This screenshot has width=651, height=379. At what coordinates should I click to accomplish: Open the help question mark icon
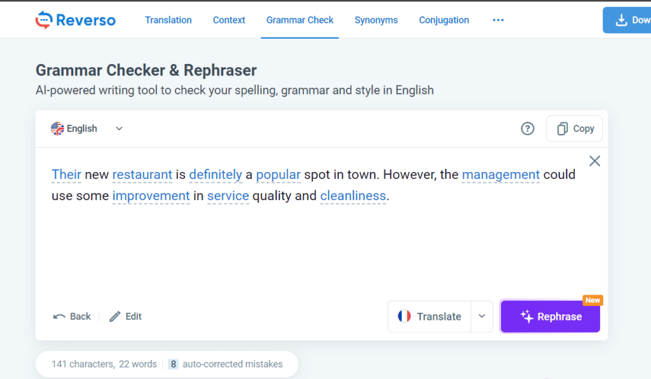528,128
